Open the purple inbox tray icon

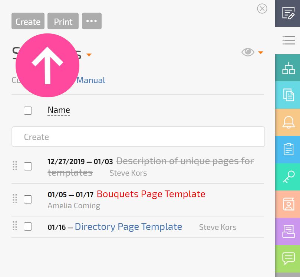[288, 232]
